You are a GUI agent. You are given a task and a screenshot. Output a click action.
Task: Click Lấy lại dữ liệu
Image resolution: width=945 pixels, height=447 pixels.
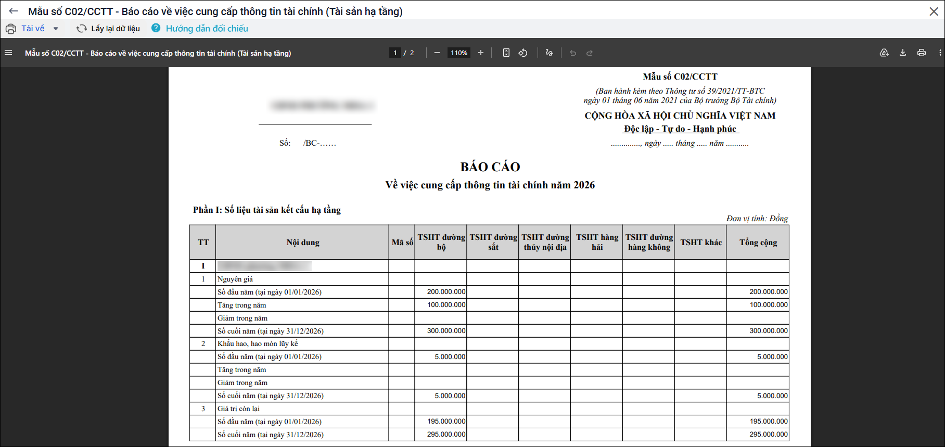coord(116,29)
